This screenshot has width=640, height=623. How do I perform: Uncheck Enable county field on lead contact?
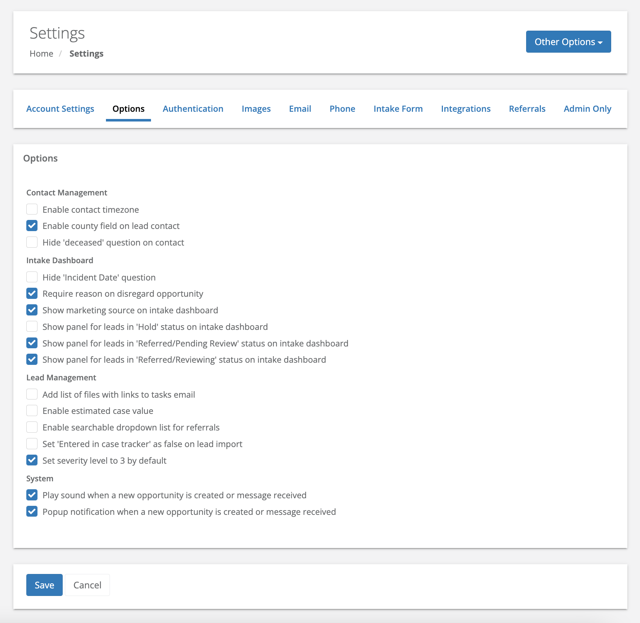pos(32,226)
